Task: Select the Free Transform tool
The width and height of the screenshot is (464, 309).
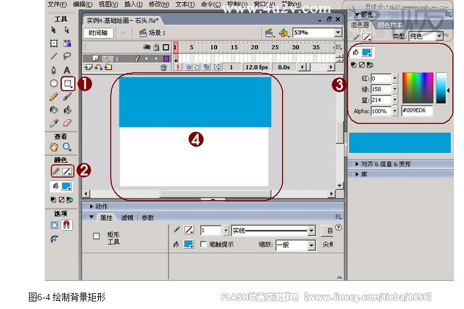Action: tap(54, 43)
